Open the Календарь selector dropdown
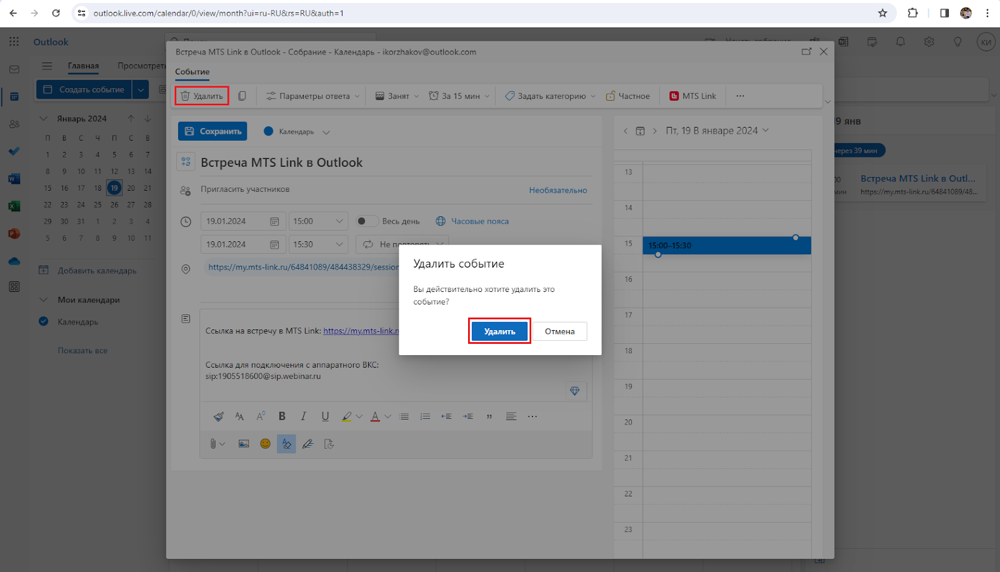1000x572 pixels. coord(297,131)
